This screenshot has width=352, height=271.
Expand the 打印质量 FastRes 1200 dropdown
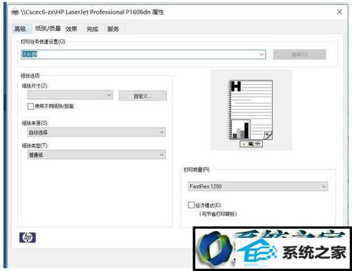tap(258, 186)
